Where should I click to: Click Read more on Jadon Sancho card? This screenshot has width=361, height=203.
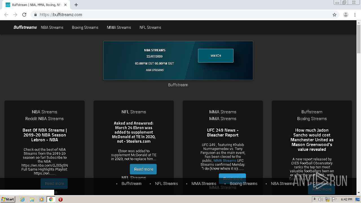pos(322,189)
